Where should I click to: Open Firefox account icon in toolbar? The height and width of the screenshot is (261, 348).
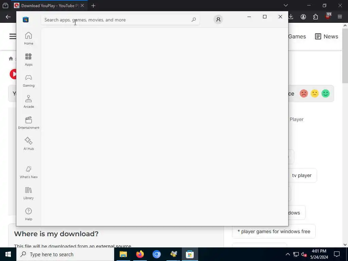[303, 17]
